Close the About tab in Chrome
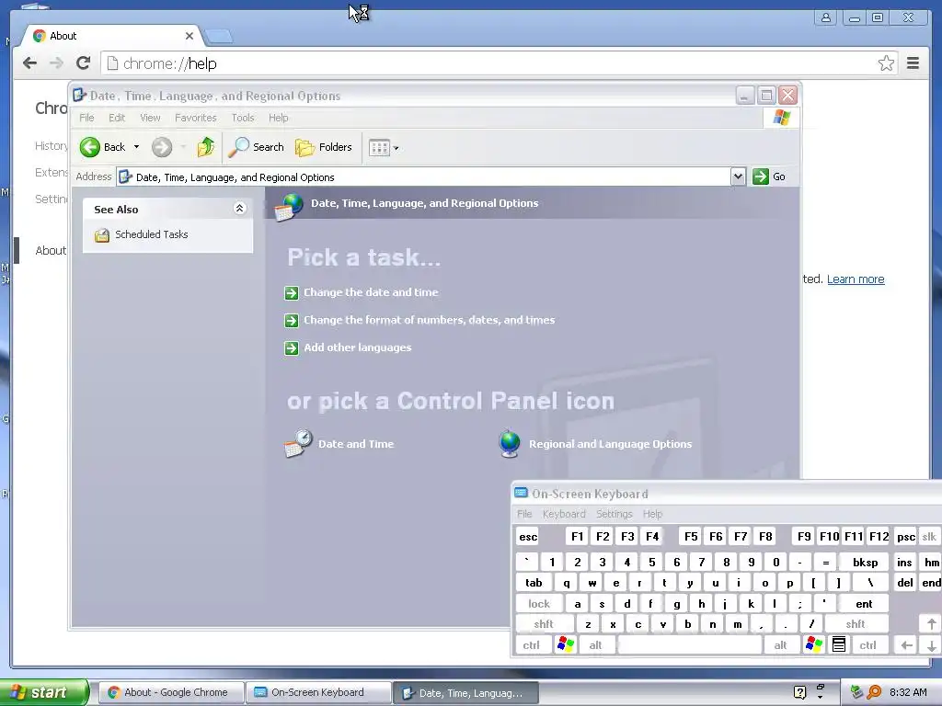Screen dimensions: 942x706 [190, 36]
